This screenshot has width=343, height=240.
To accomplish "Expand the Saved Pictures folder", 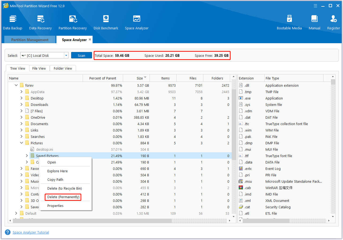I will 27,156.
